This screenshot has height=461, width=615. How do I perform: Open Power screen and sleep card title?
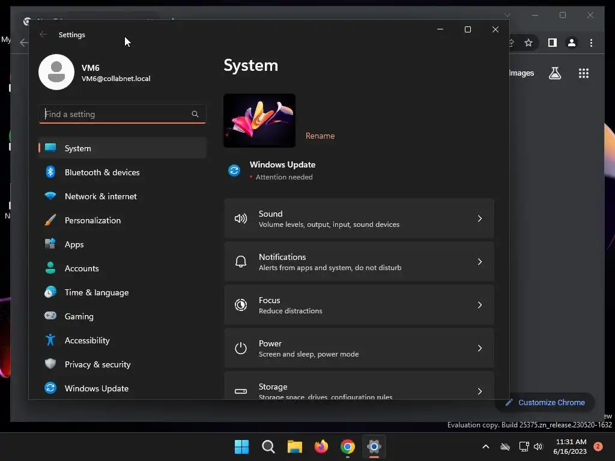[x=270, y=343]
